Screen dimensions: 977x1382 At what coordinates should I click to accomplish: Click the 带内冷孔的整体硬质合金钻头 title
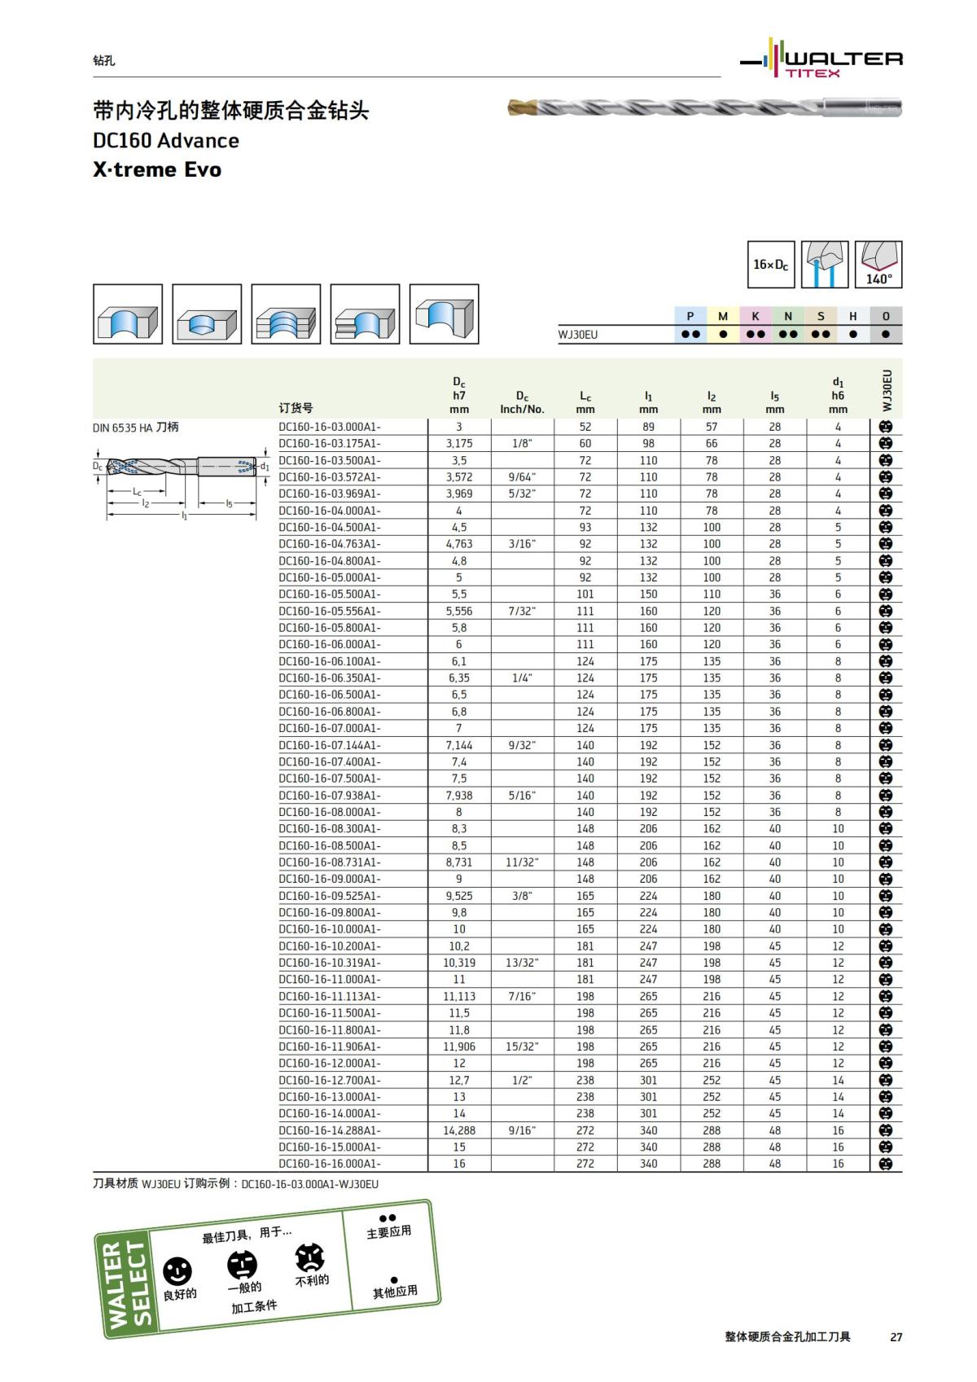231,110
